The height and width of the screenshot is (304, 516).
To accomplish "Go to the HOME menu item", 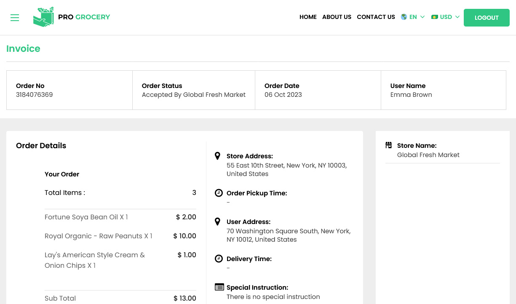I will [308, 17].
